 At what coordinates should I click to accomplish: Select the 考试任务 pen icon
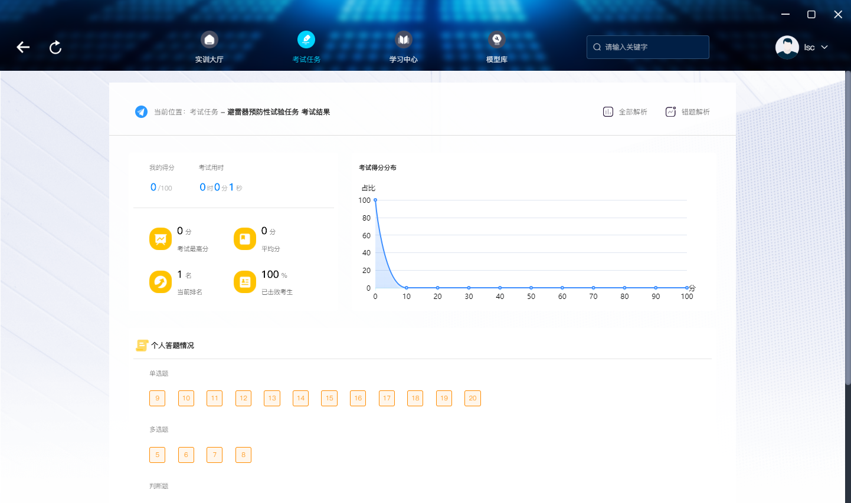pos(306,40)
